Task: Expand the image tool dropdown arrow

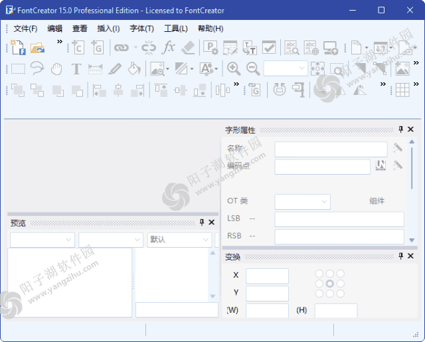Action: pyautogui.click(x=168, y=69)
